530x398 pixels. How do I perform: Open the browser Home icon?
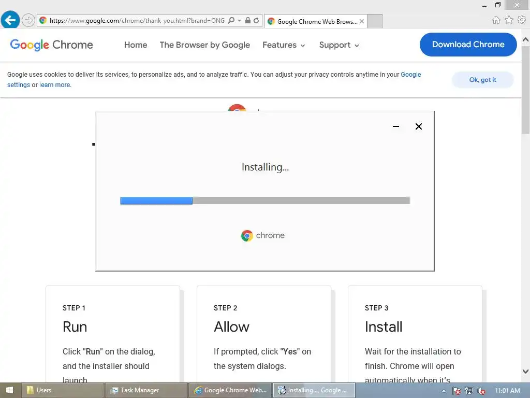pos(496,20)
